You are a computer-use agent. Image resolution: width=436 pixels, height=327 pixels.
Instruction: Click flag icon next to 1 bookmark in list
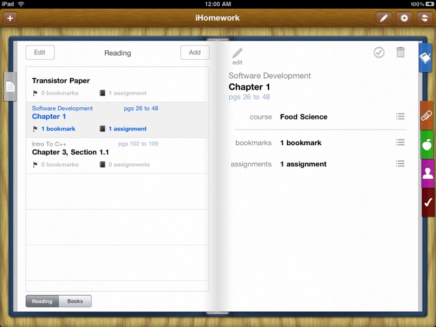[x=35, y=129]
